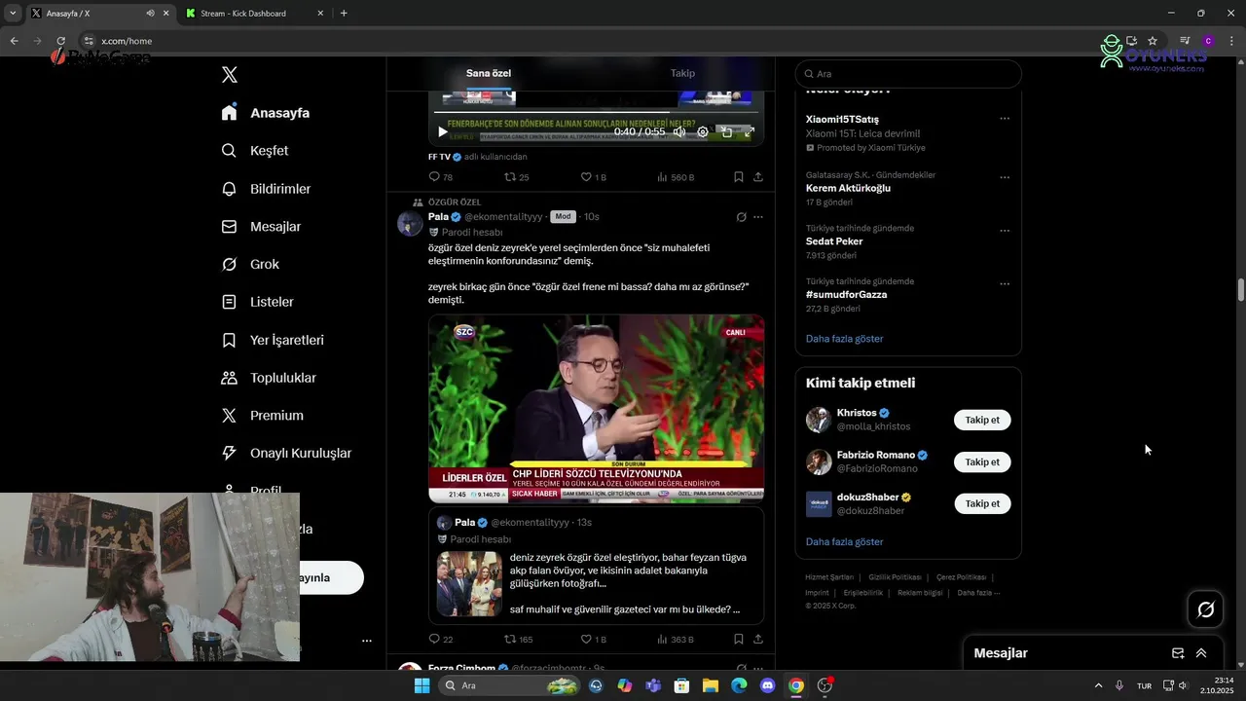
Task: Follow dokuz8haber with Takip et
Action: tap(981, 504)
